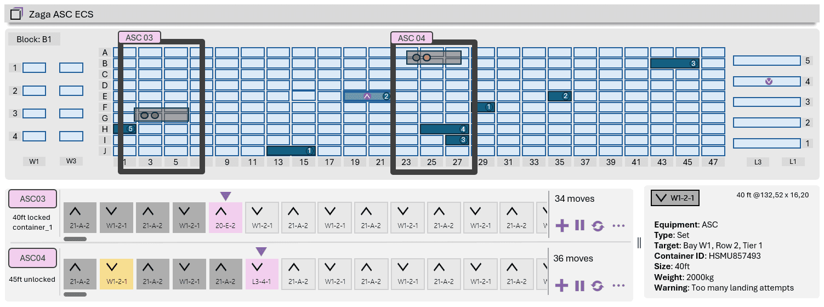Select first gray 21-A-2 move in ASC03 queue

(80, 218)
